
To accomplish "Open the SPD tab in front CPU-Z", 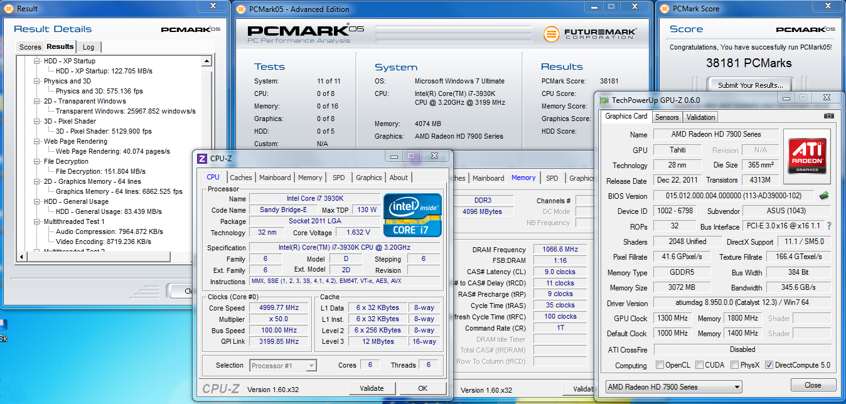I will pos(338,178).
